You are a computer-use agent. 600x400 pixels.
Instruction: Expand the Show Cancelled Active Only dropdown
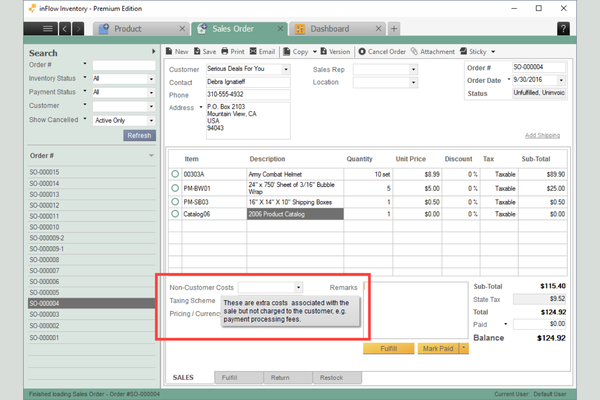coord(151,121)
